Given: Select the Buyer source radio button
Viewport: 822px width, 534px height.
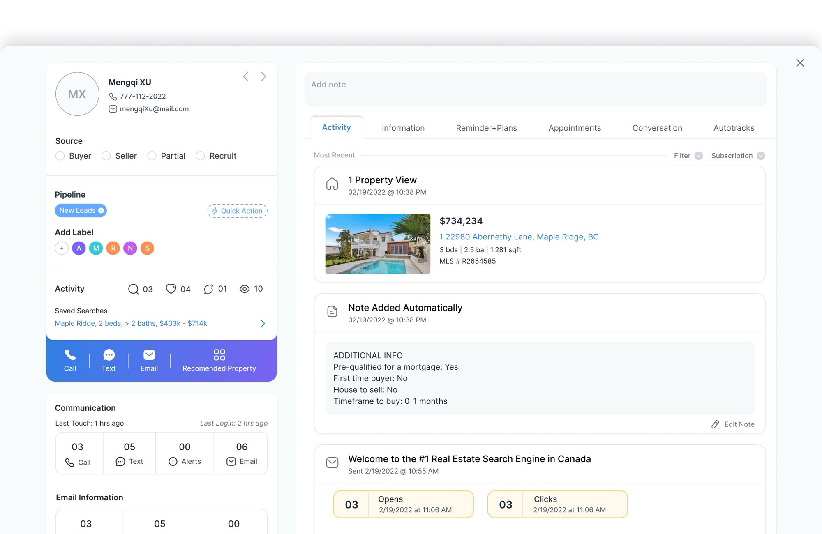Looking at the screenshot, I should tap(60, 156).
